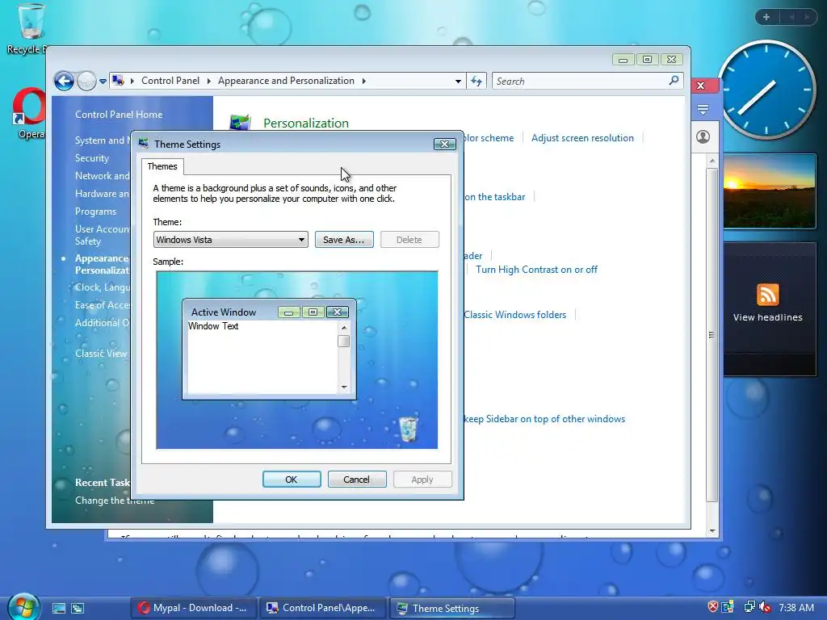Click the scrollbar in sample Active Window

tap(344, 357)
